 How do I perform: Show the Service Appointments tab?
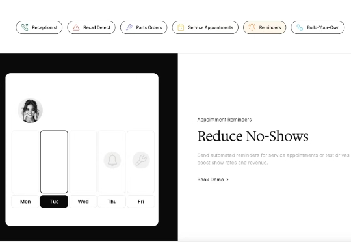205,27
